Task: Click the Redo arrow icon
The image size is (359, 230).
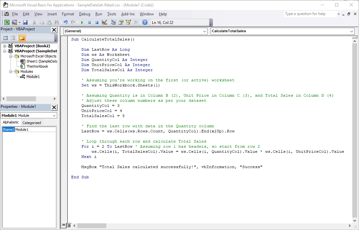Action: (73, 22)
